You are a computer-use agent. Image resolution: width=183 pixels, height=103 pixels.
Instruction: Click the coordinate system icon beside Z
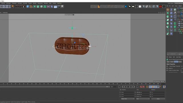coord(12,6)
